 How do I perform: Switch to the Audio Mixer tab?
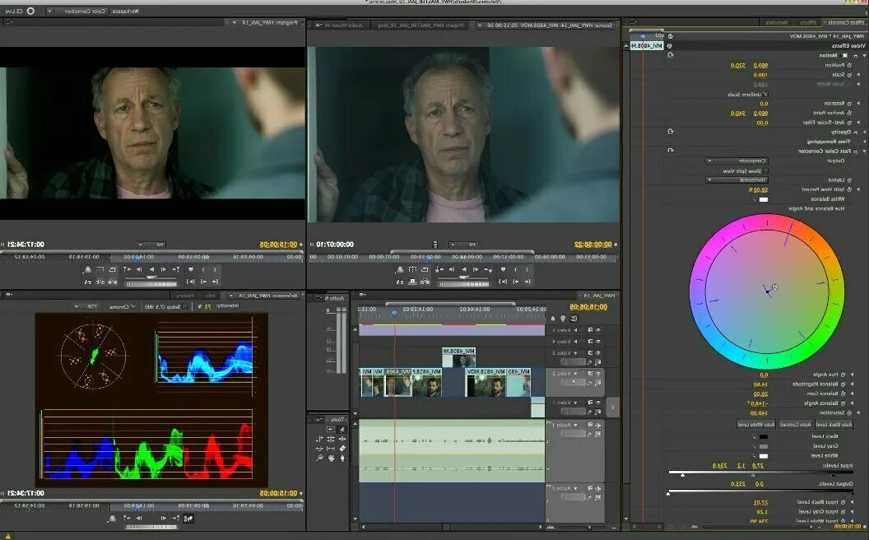click(x=344, y=24)
